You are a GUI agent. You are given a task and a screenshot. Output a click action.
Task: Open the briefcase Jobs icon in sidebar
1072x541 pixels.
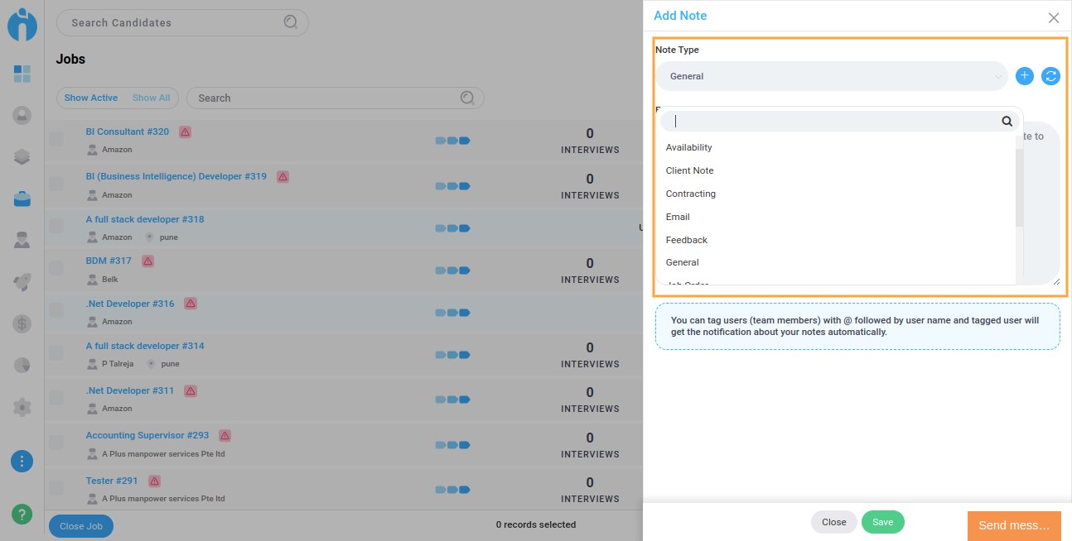(22, 199)
